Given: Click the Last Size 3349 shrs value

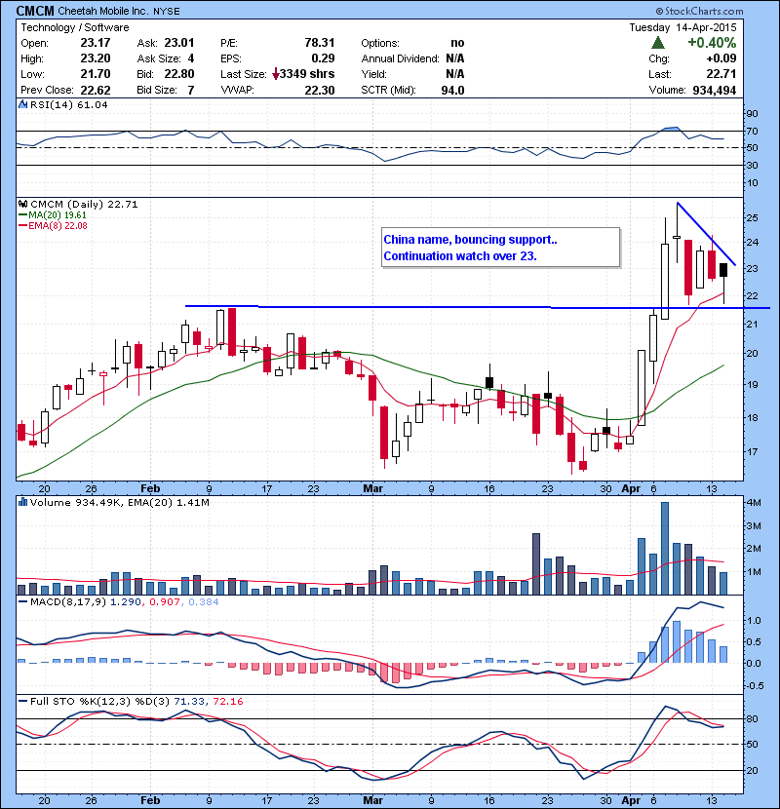Looking at the screenshot, I should click(307, 74).
